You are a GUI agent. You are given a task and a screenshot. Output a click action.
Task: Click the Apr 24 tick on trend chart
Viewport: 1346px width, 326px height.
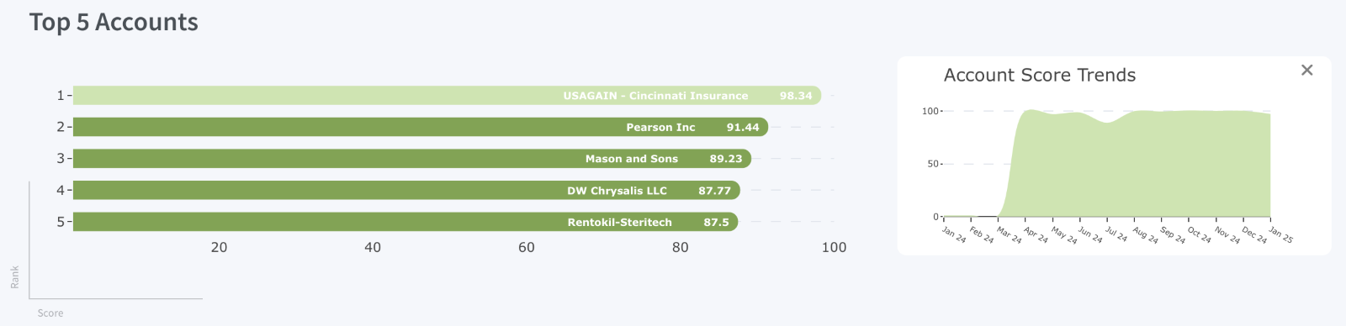[x=1036, y=235]
